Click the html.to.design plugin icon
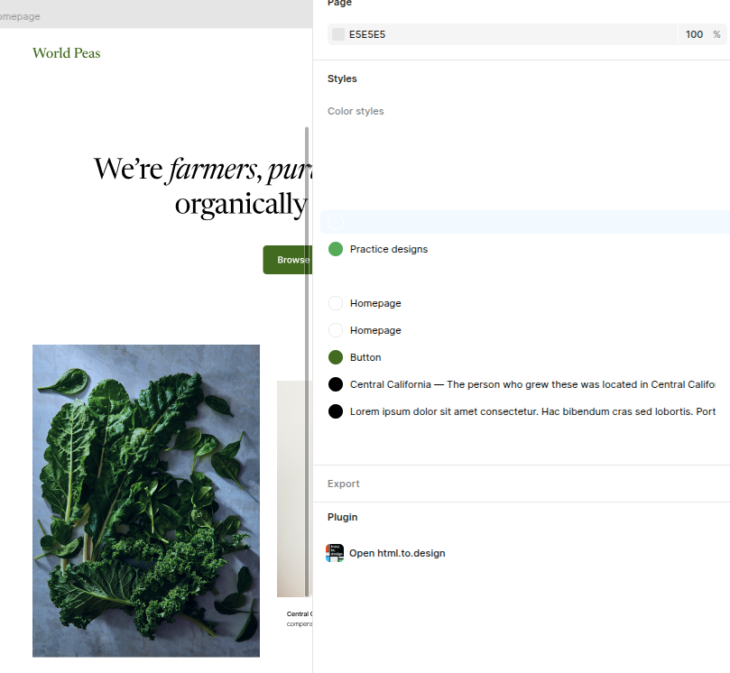730x673 pixels. tap(335, 553)
